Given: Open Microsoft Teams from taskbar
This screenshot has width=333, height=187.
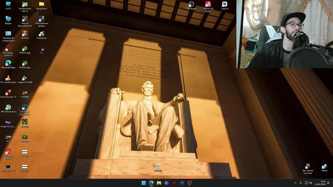Looking at the screenshot, I should tap(166, 183).
